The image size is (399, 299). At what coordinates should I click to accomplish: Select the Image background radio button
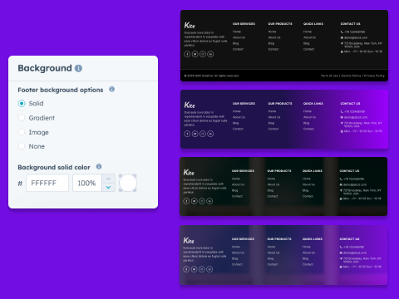coord(22,132)
